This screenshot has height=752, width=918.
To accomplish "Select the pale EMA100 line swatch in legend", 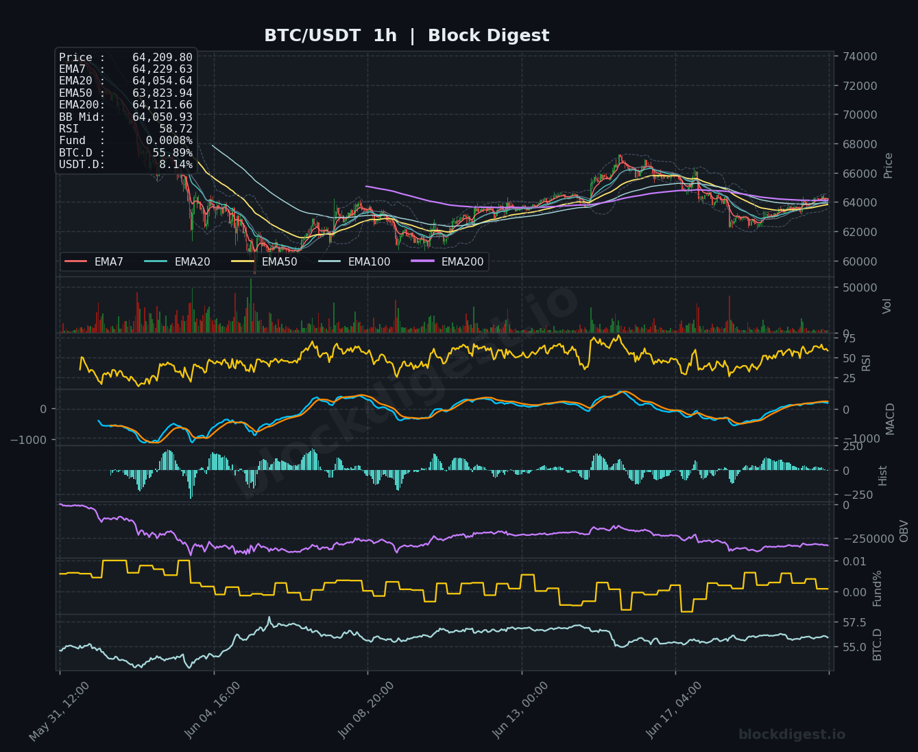I will (330, 261).
